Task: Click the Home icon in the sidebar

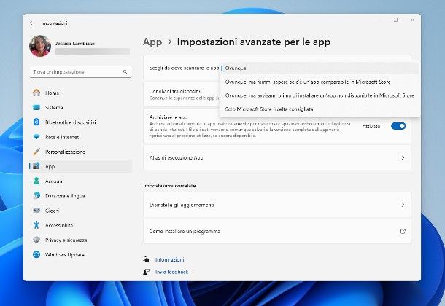Action: coord(36,93)
